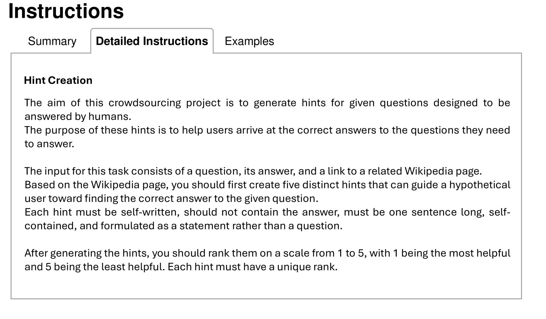Click the word "crowdsourcing" in the first paragraph
The image size is (546, 319).
pos(145,103)
